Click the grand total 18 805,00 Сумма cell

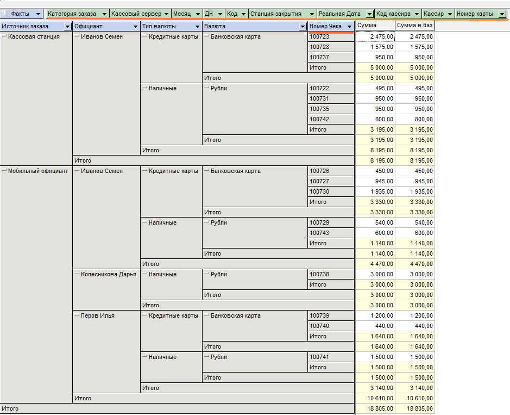point(375,408)
